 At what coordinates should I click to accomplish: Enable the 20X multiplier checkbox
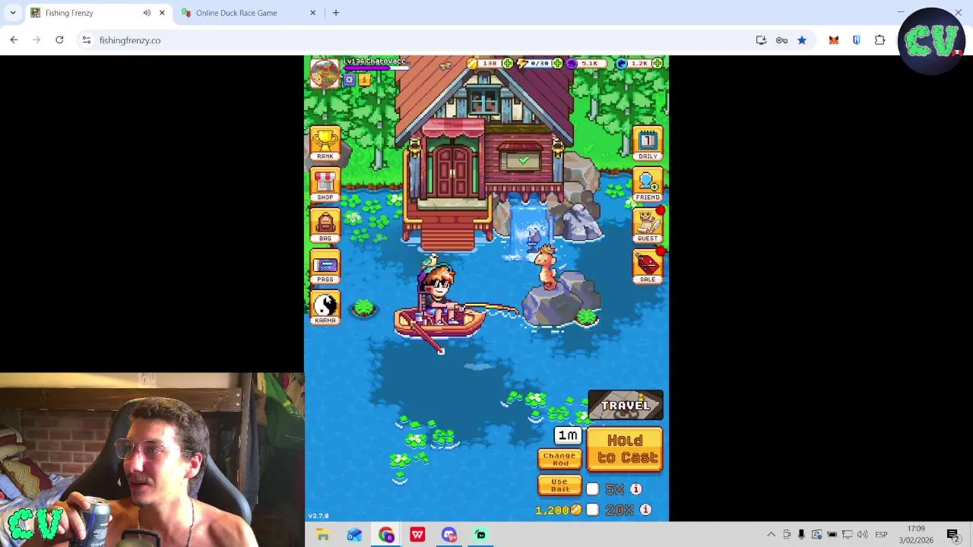(593, 510)
